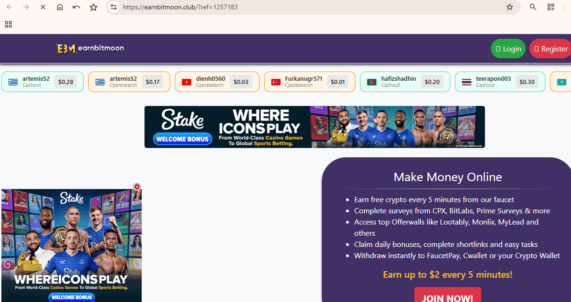Click the hafizshadhin $0.20 amount badge
571x302 pixels.
[x=432, y=82]
